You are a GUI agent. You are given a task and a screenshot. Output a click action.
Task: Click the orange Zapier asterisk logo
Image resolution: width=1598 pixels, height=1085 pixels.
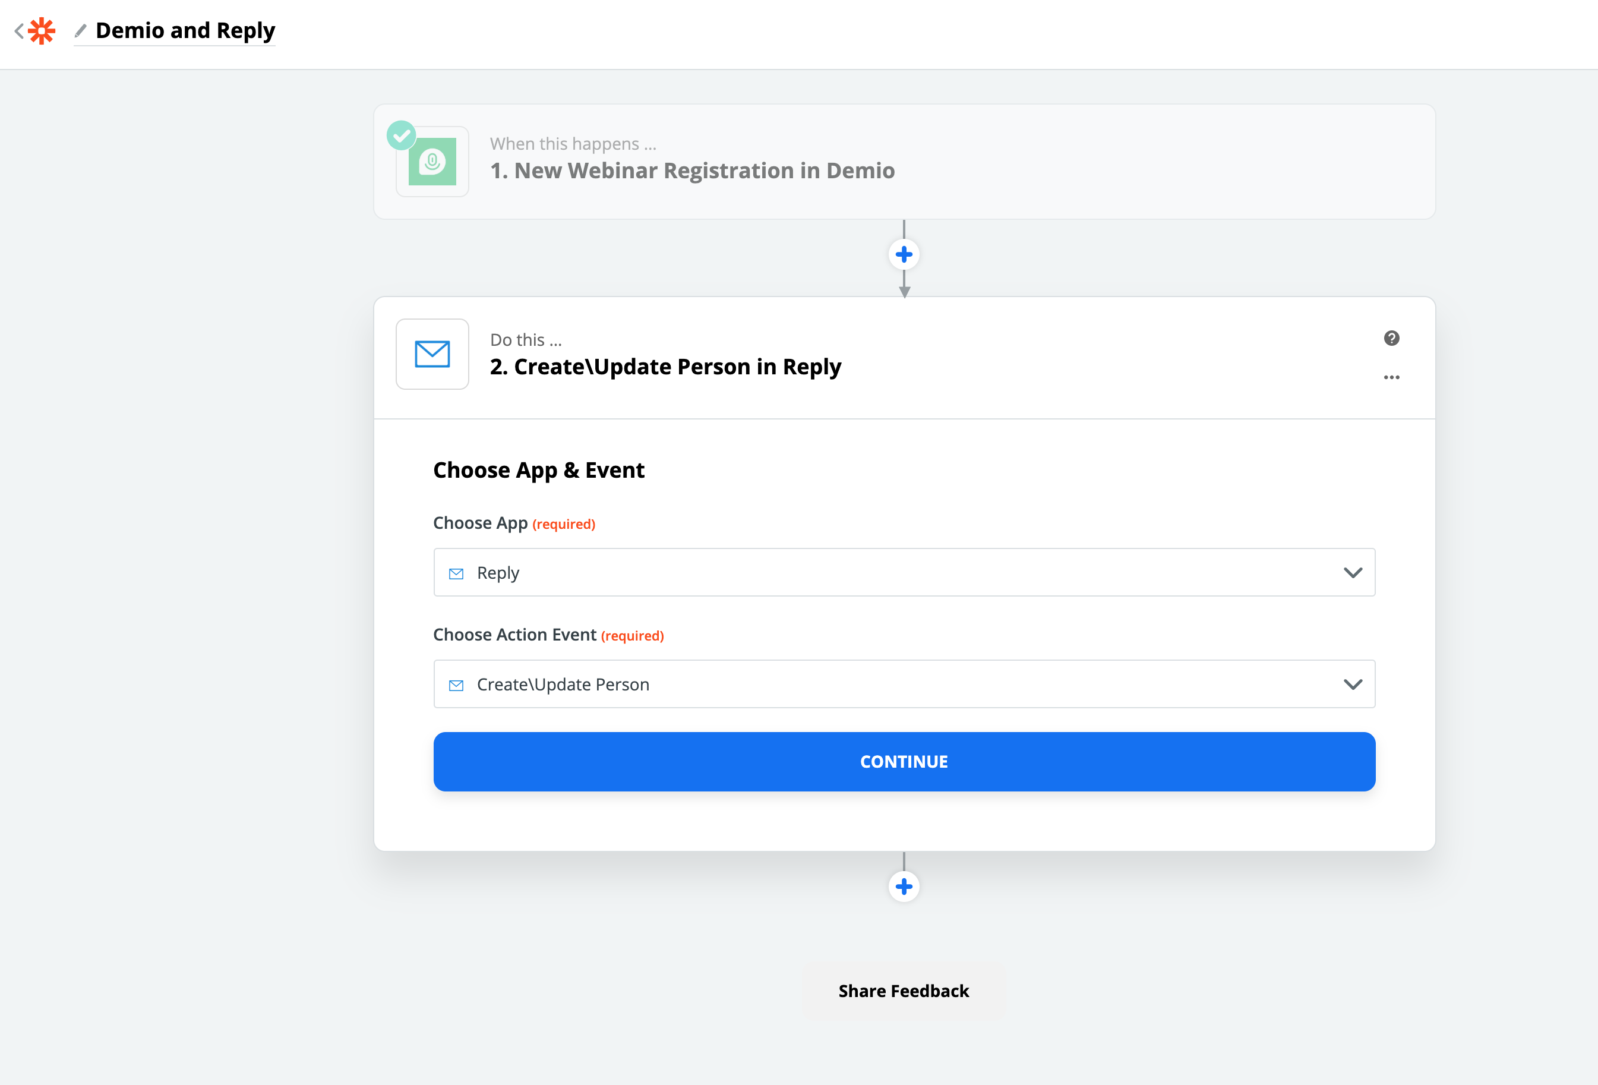pyautogui.click(x=41, y=31)
